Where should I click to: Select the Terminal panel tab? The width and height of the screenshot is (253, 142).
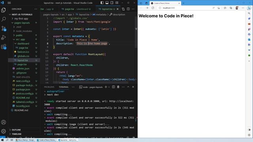coord(64,87)
